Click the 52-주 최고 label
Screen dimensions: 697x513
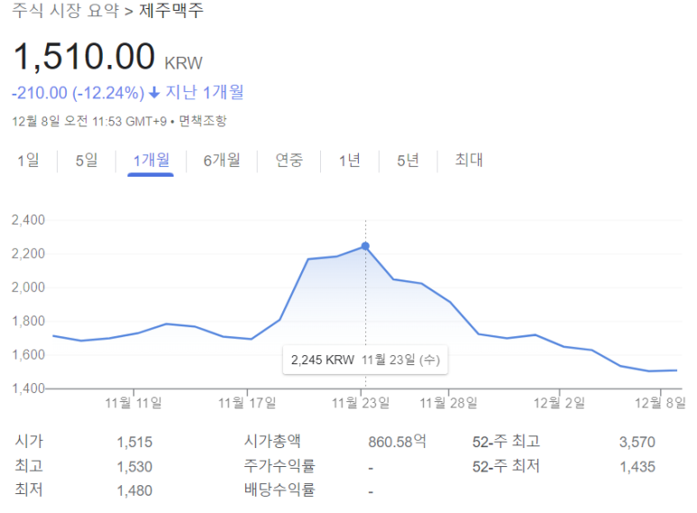coord(507,442)
